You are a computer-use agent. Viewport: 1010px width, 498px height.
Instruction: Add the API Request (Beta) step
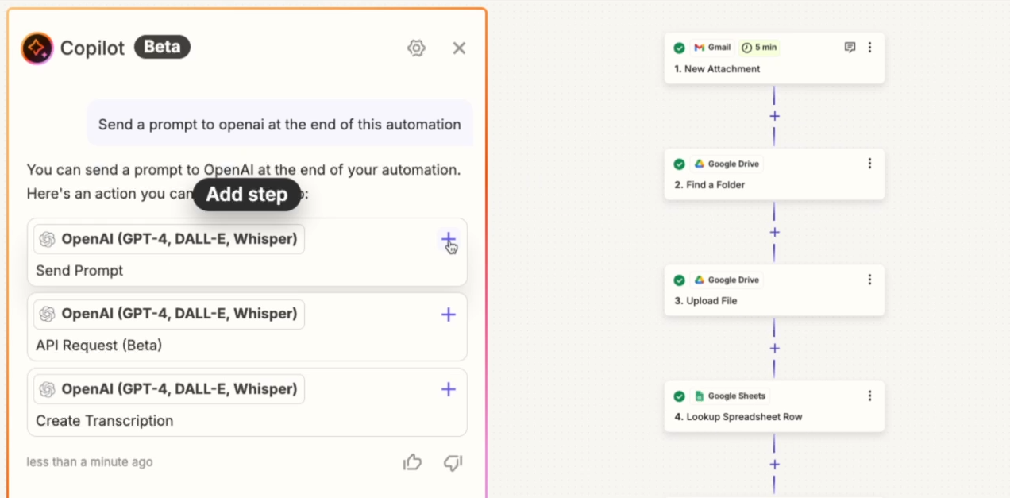tap(449, 315)
